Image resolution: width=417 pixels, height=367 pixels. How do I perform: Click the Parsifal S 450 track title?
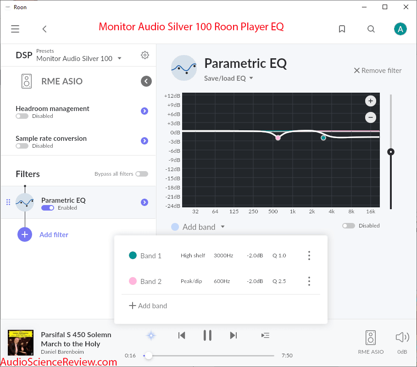76,339
